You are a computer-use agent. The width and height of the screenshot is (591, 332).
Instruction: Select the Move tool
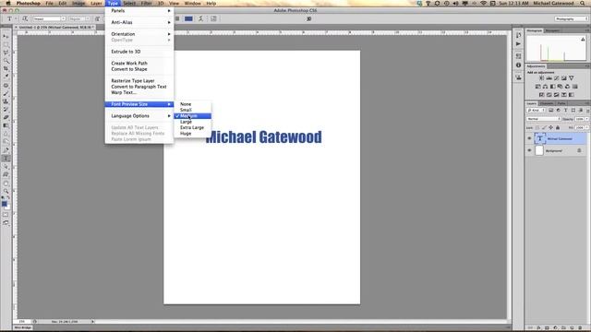click(6, 37)
